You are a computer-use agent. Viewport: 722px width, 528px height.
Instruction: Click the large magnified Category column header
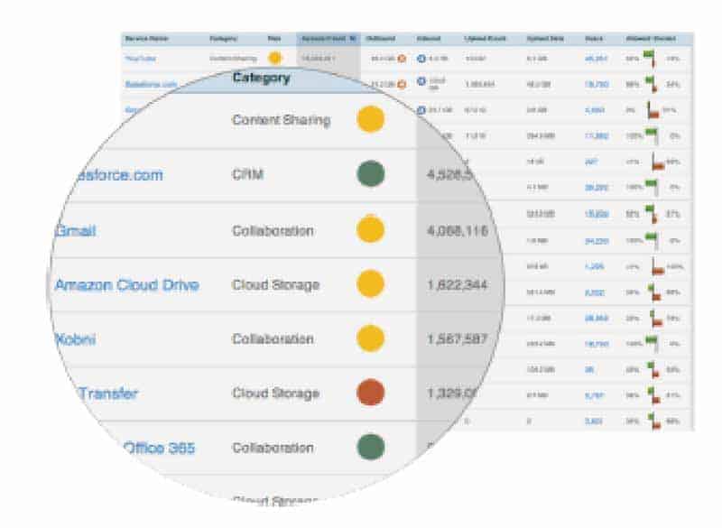[x=262, y=78]
